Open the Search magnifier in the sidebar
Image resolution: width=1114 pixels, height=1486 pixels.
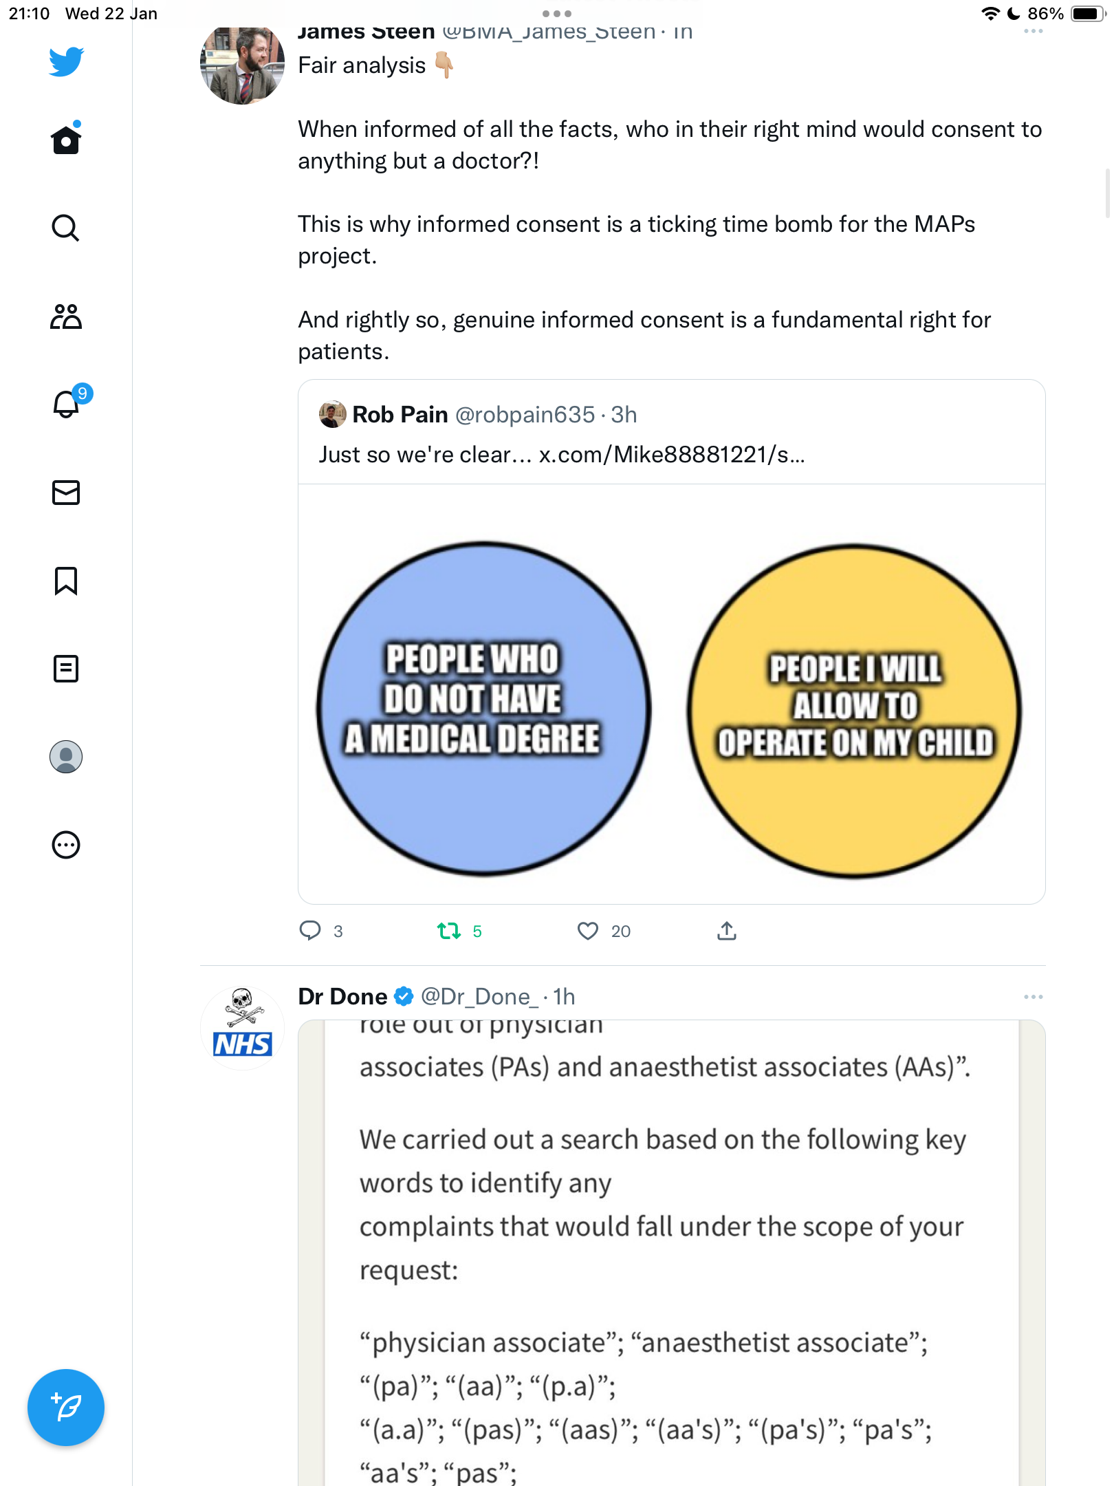pyautogui.click(x=66, y=228)
